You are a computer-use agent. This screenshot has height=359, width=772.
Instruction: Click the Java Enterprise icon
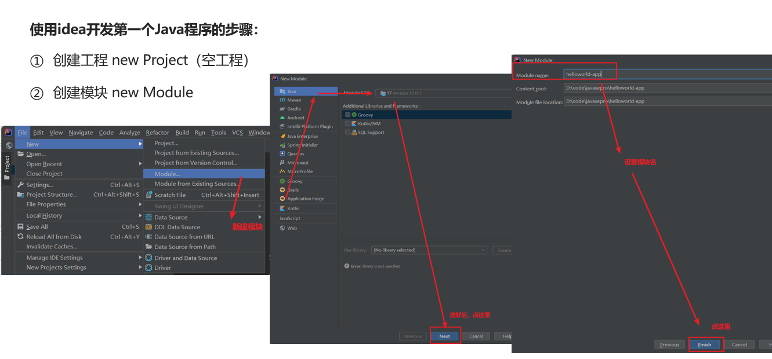coord(282,136)
